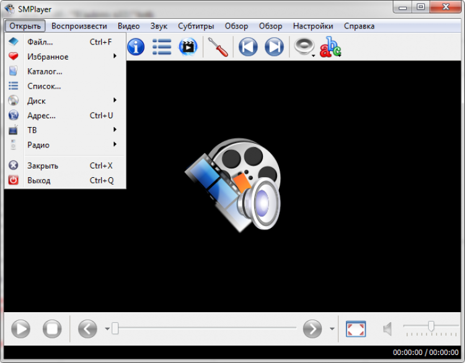This screenshot has height=363, width=465.
Task: Choose Файл... Ctrl+F menu entry
Action: pyautogui.click(x=66, y=42)
